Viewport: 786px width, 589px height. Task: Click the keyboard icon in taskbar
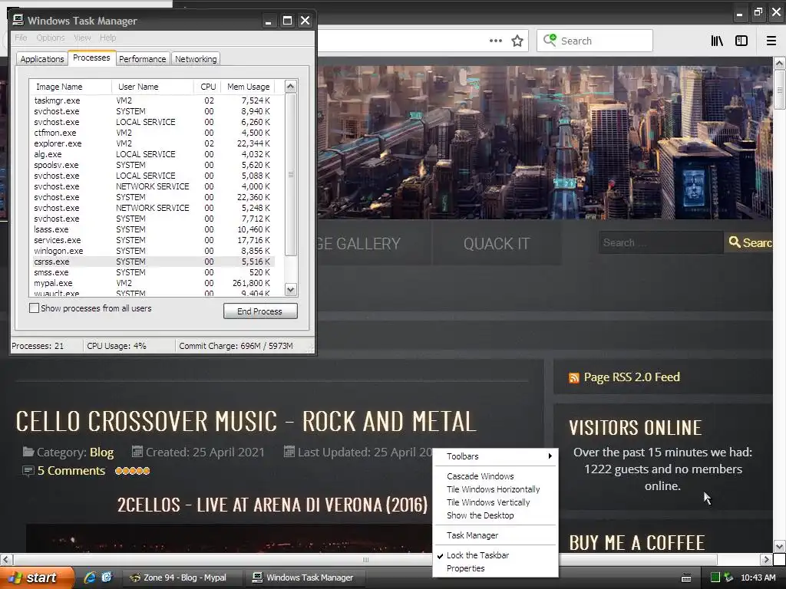(x=686, y=578)
